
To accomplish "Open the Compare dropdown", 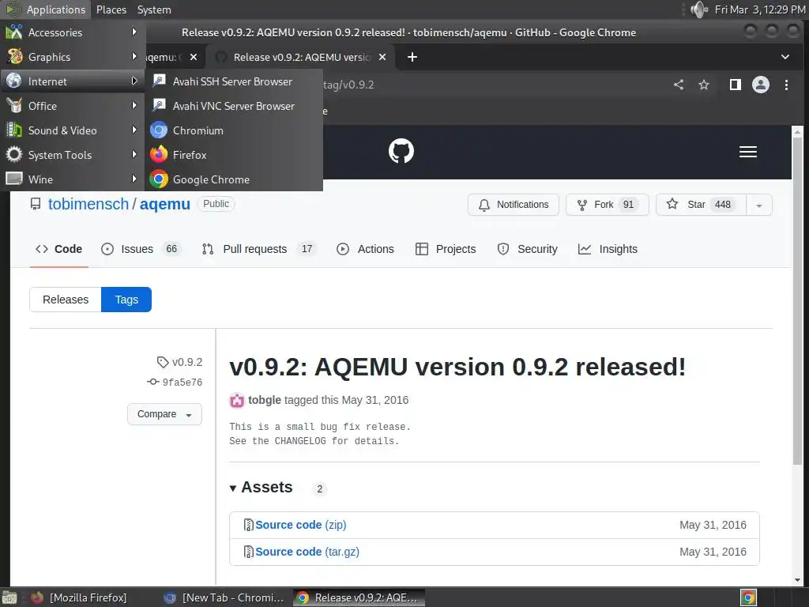I will (164, 414).
